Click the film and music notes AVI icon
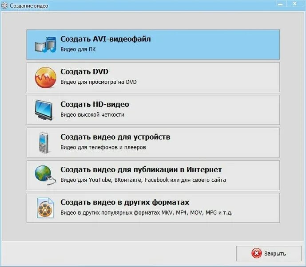This screenshot has width=306, height=267. pos(45,45)
